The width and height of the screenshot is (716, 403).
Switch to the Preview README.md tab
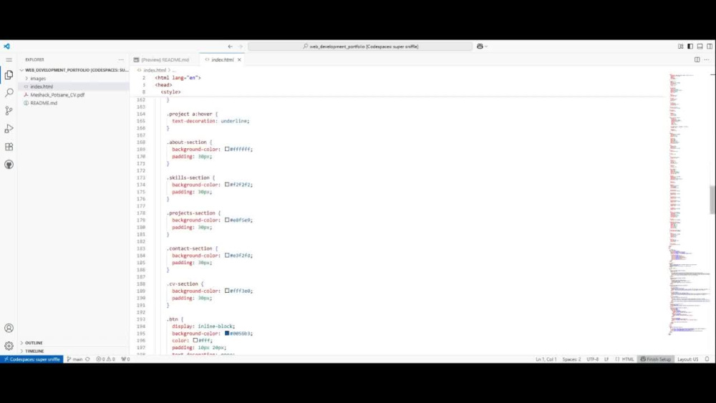point(165,60)
